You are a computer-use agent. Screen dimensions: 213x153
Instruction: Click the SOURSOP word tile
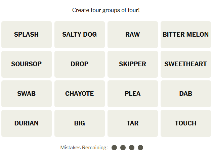tap(27, 64)
